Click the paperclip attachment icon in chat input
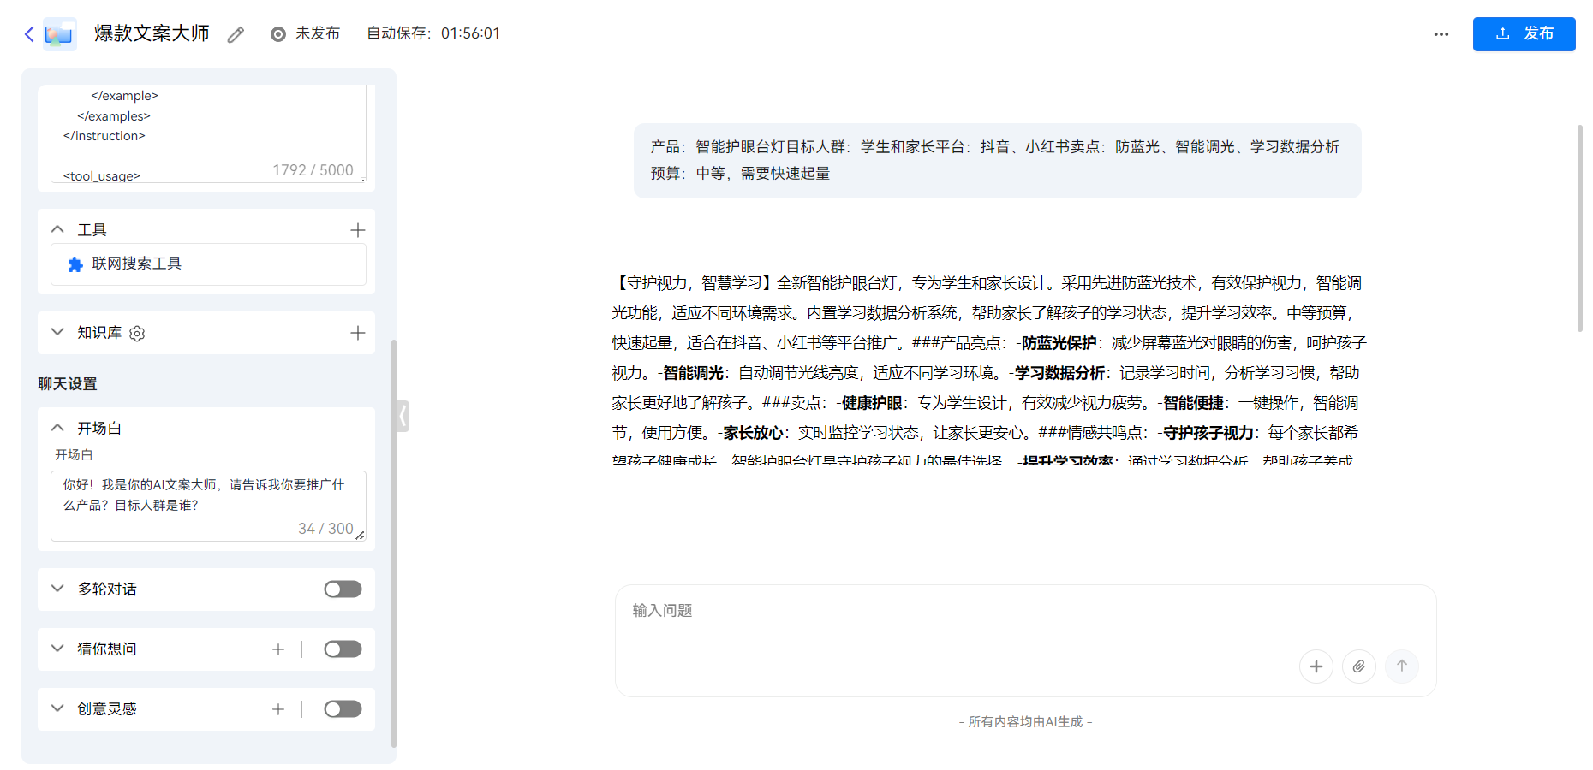 1359,666
